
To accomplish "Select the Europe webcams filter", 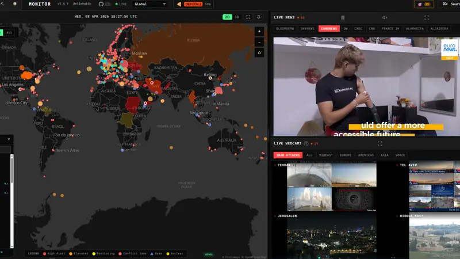I will coord(346,155).
